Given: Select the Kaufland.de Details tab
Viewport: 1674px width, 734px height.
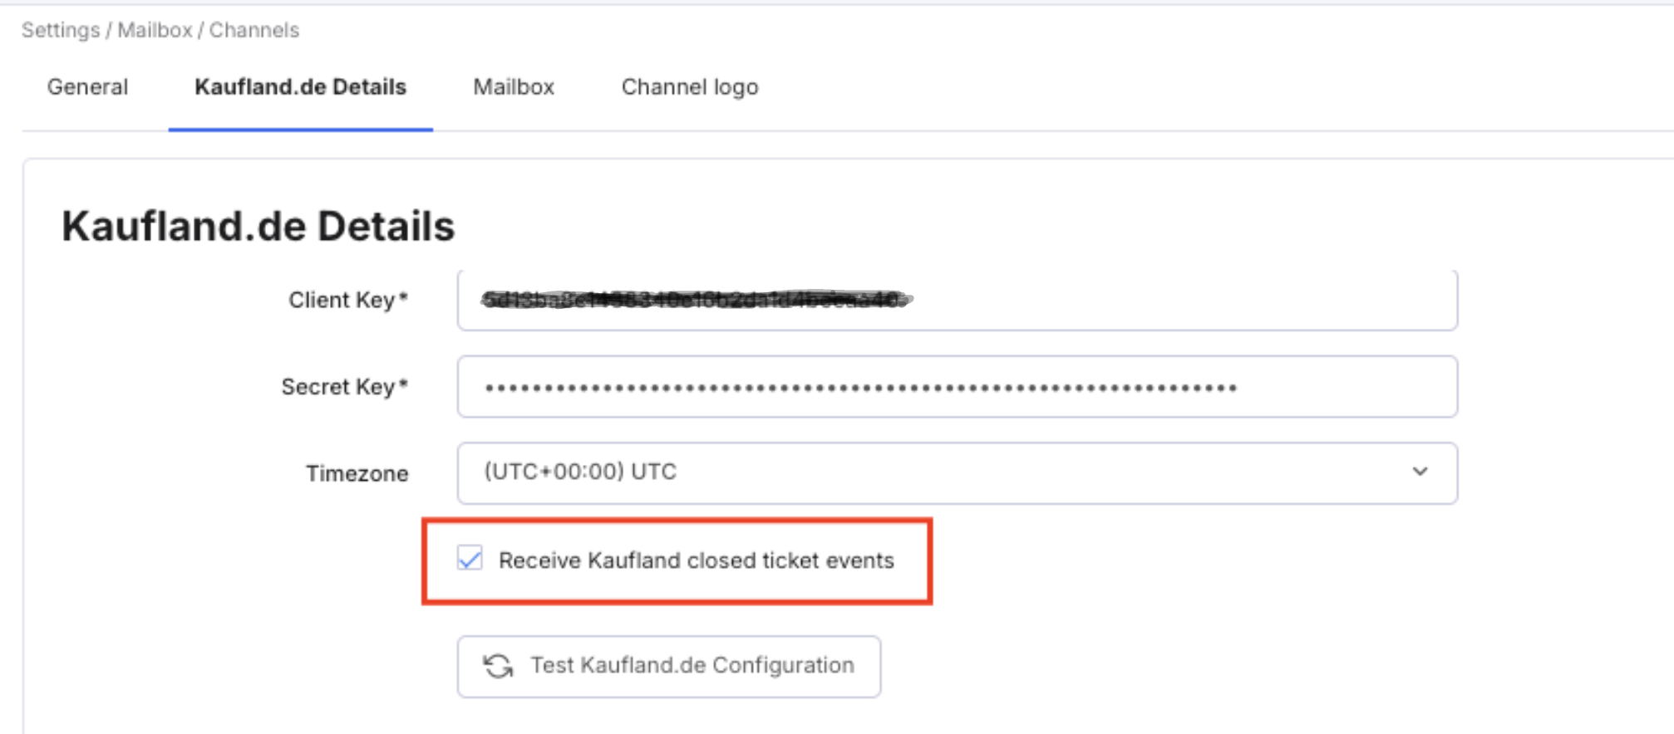Looking at the screenshot, I should [x=300, y=87].
